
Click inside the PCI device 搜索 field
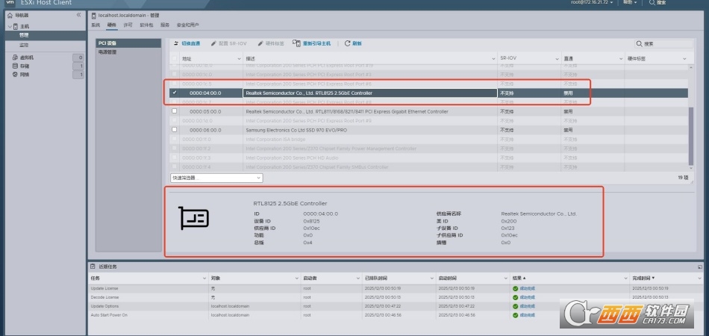pos(663,44)
